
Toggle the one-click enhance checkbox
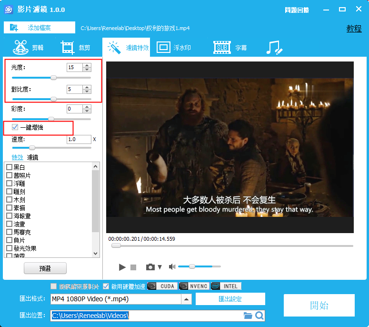click(x=15, y=127)
